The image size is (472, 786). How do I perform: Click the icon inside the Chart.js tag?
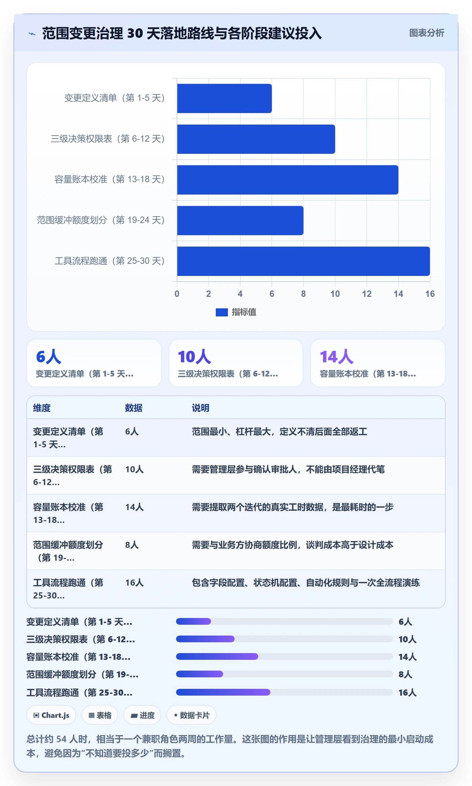36,715
